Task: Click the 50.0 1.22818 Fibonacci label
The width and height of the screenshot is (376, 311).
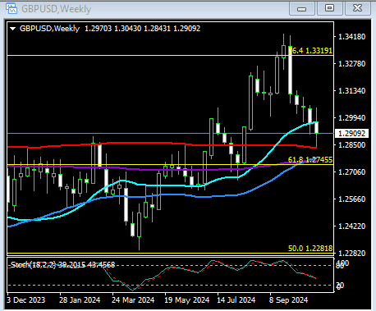Action: pos(310,249)
